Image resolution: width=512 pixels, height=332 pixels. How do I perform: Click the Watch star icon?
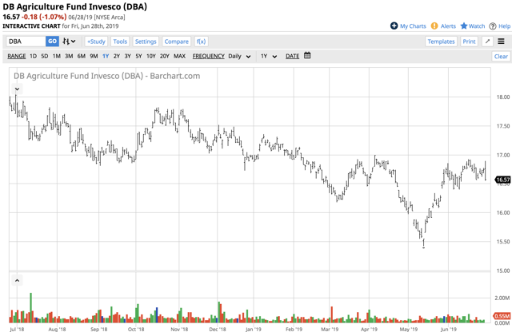tap(464, 26)
